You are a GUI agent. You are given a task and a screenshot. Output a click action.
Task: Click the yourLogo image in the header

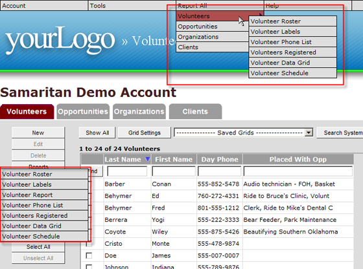60,39
